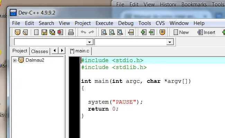Click the #include <stdlib.h> code line
The width and height of the screenshot is (225, 138).
pos(114,67)
